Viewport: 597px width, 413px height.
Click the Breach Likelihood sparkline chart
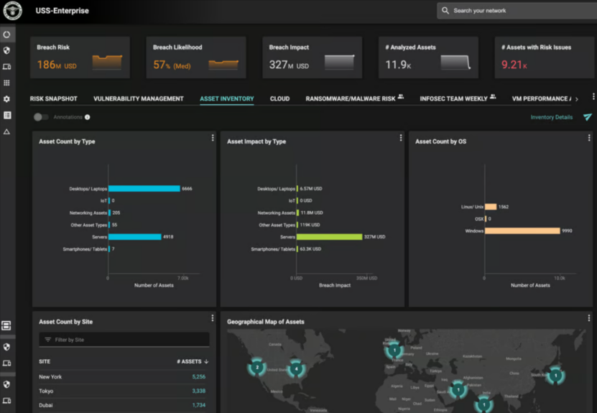tap(223, 65)
